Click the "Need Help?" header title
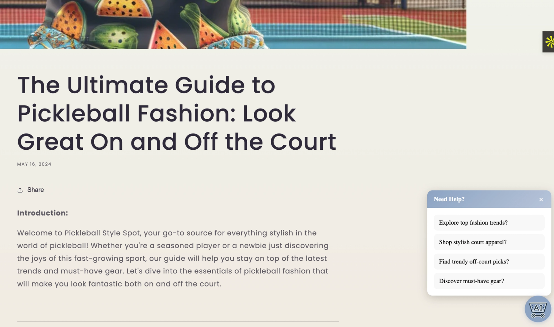 (x=449, y=199)
